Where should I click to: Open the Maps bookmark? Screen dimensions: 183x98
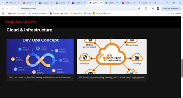pos(87,13)
